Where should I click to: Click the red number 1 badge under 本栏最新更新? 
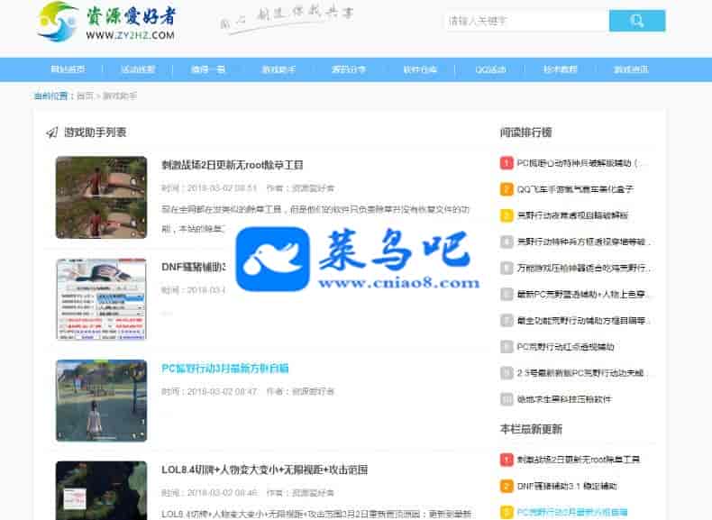click(x=507, y=460)
